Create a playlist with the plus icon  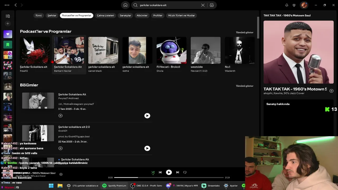(x=8, y=23)
